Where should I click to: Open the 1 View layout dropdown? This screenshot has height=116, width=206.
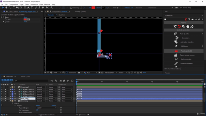[x=123, y=72]
